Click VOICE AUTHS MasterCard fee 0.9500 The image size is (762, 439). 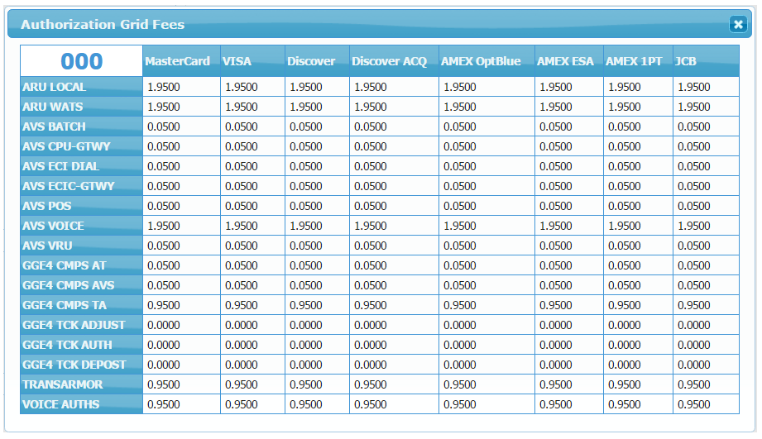click(181, 404)
